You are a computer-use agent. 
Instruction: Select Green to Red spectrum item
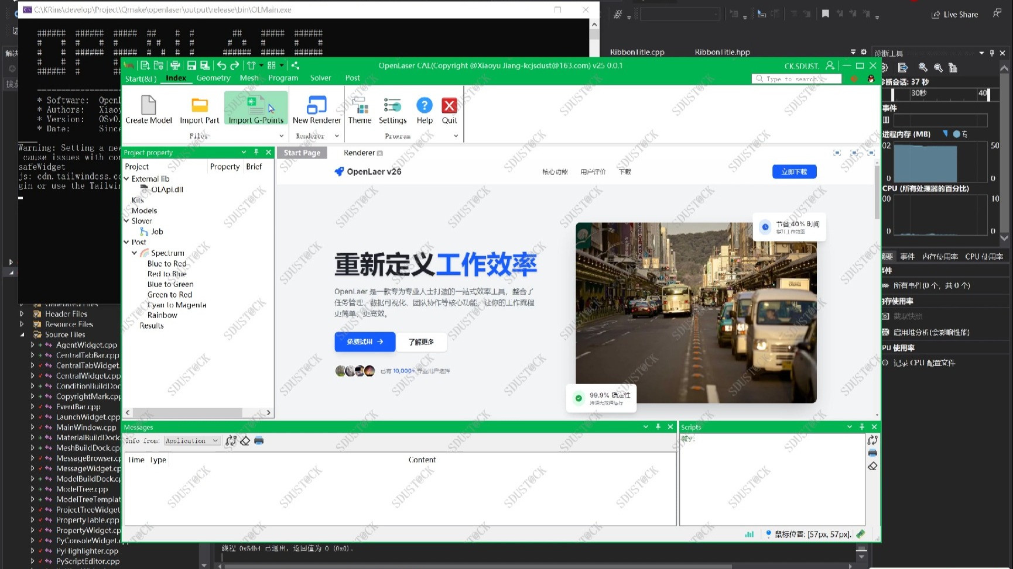click(170, 295)
